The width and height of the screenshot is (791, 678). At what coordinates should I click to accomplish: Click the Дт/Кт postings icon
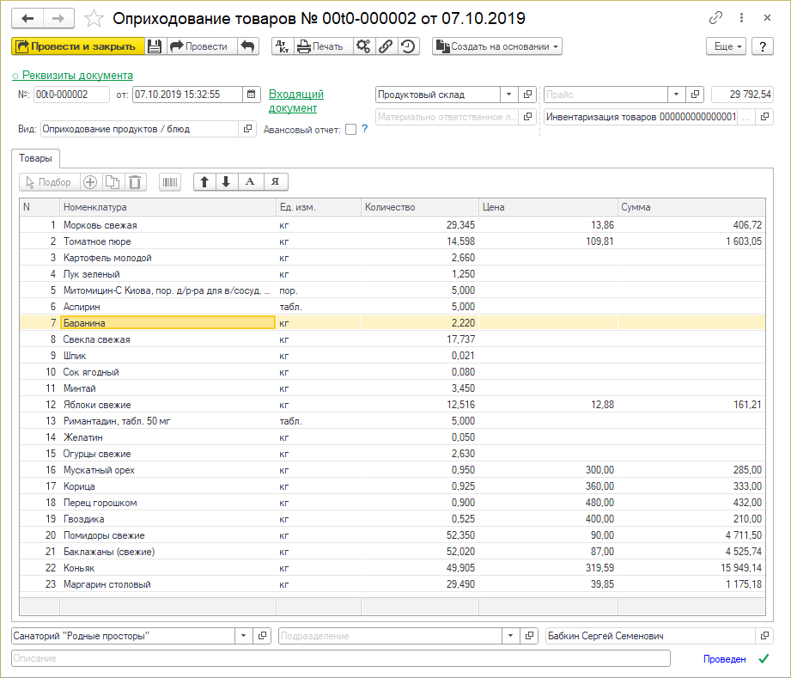(x=283, y=46)
